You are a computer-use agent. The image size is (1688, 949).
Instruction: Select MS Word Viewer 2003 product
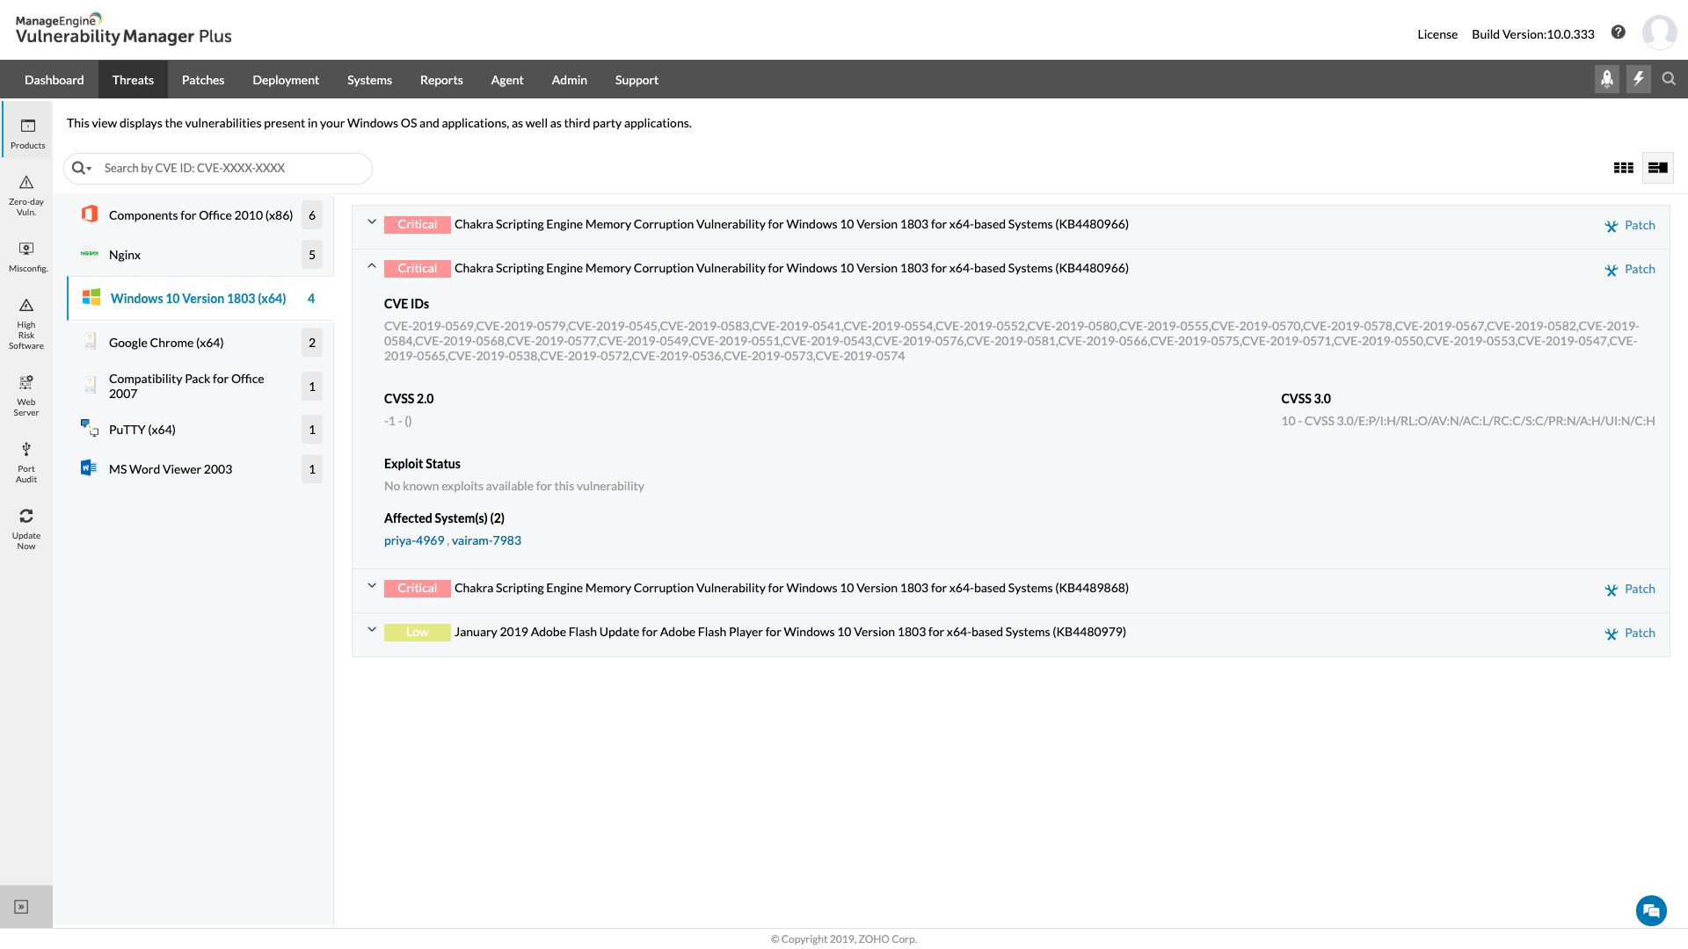[x=200, y=468]
